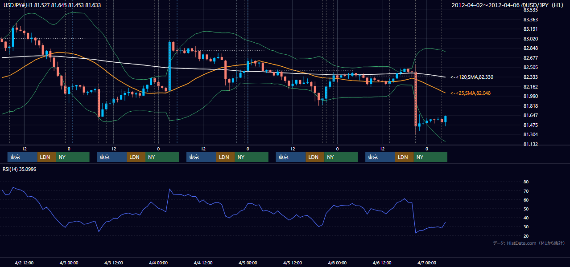570x267 pixels.
Task: Click the RSI scale value 60
Action: [x=526, y=200]
